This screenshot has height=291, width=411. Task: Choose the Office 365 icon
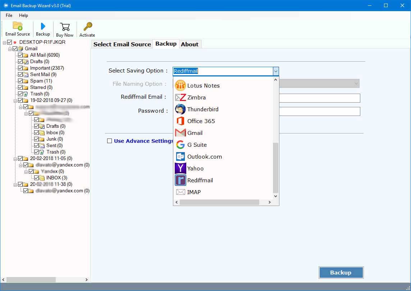tap(181, 121)
